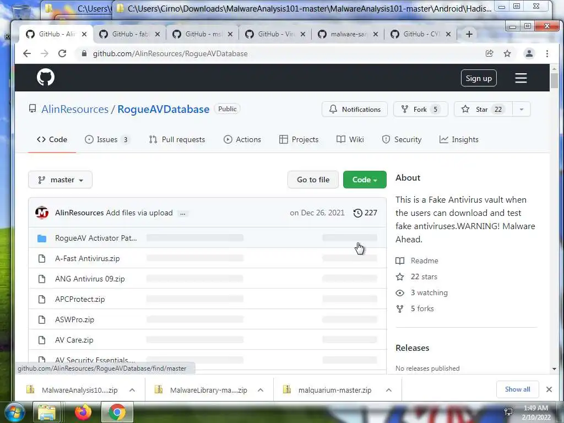The image size is (564, 423).
Task: Expand the master branch dropdown
Action: pyautogui.click(x=60, y=180)
